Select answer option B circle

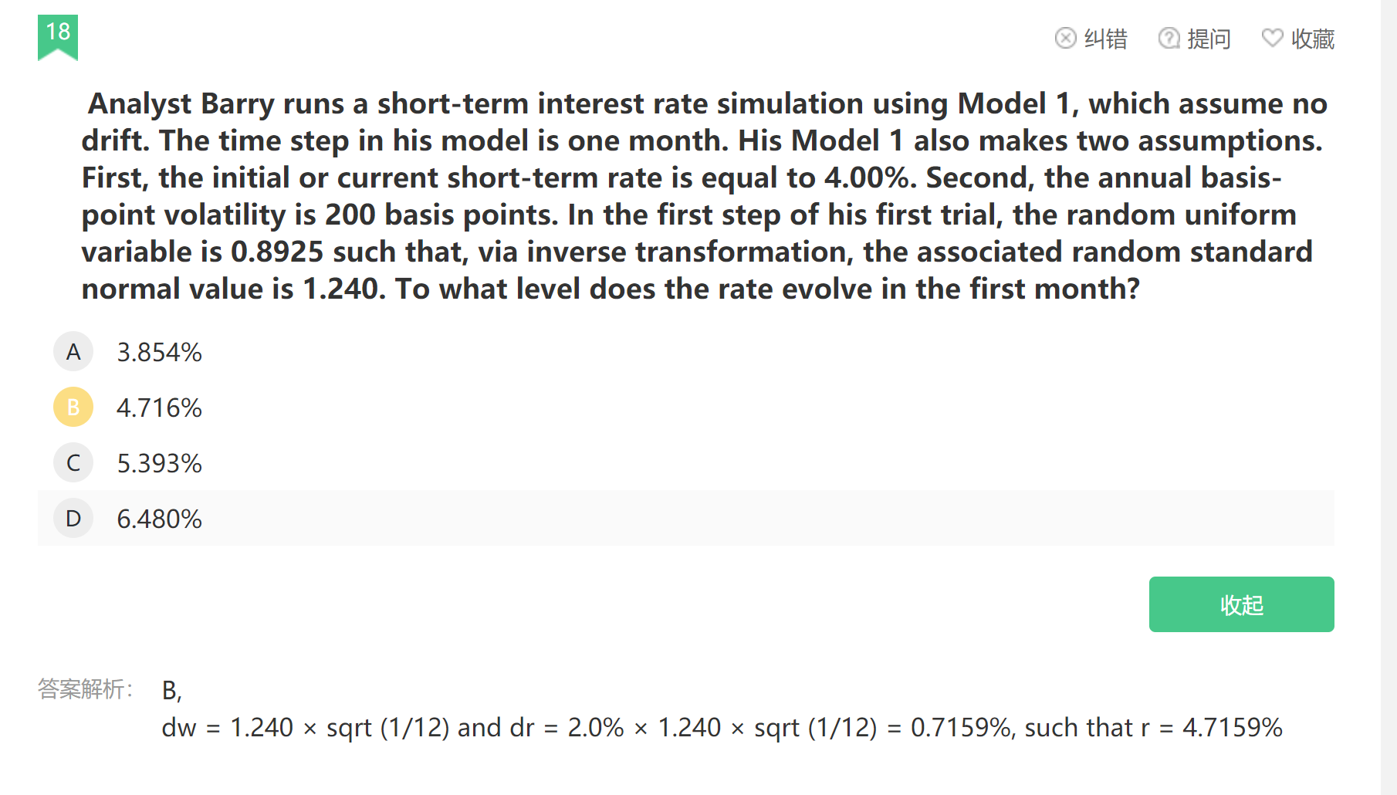73,408
